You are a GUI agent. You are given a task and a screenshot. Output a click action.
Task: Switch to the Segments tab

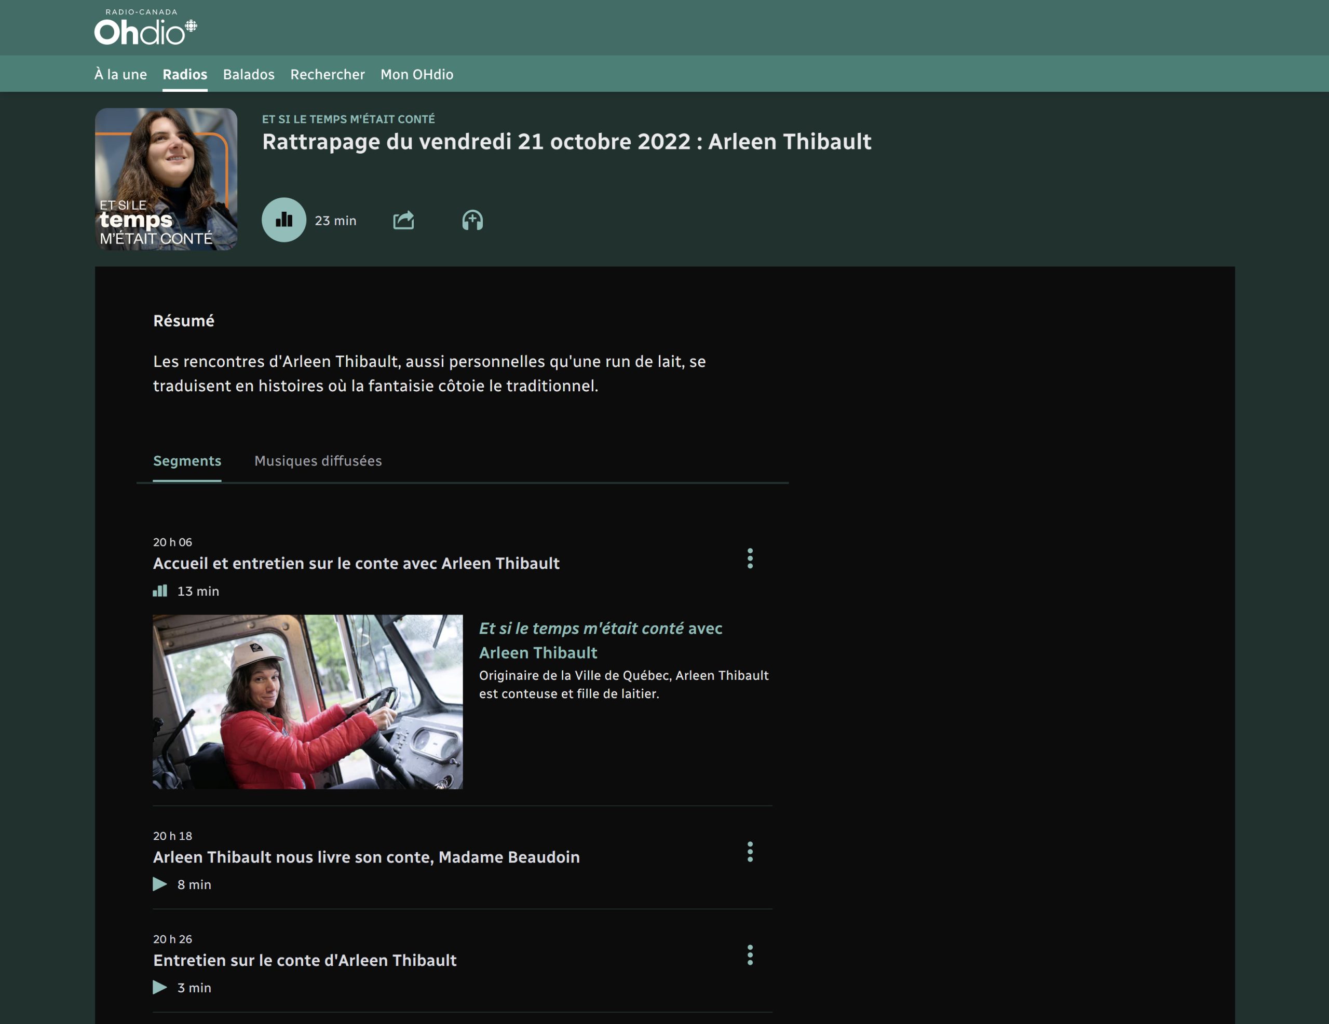(x=187, y=460)
